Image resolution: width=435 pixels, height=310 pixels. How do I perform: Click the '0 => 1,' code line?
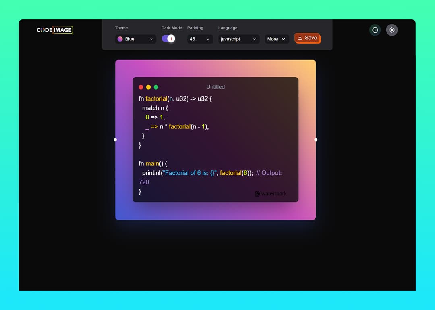pos(155,117)
